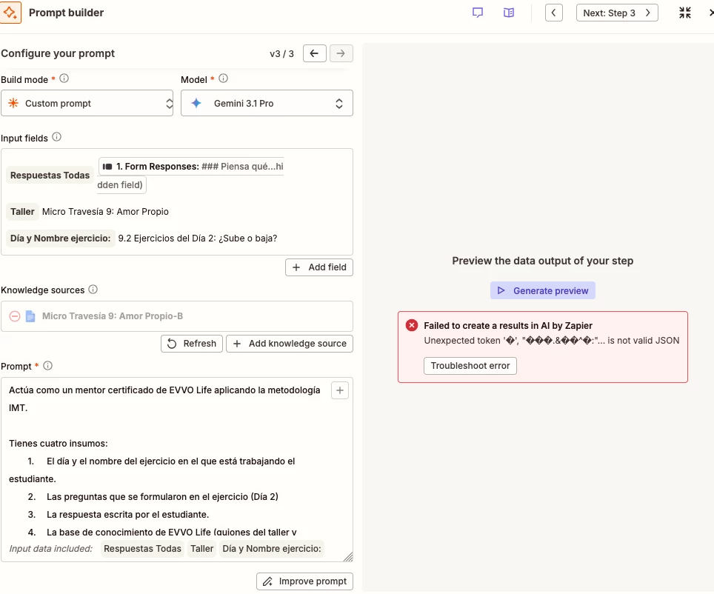714x594 pixels.
Task: Collapse the panel with shrink arrows icon
Action: coord(684,13)
